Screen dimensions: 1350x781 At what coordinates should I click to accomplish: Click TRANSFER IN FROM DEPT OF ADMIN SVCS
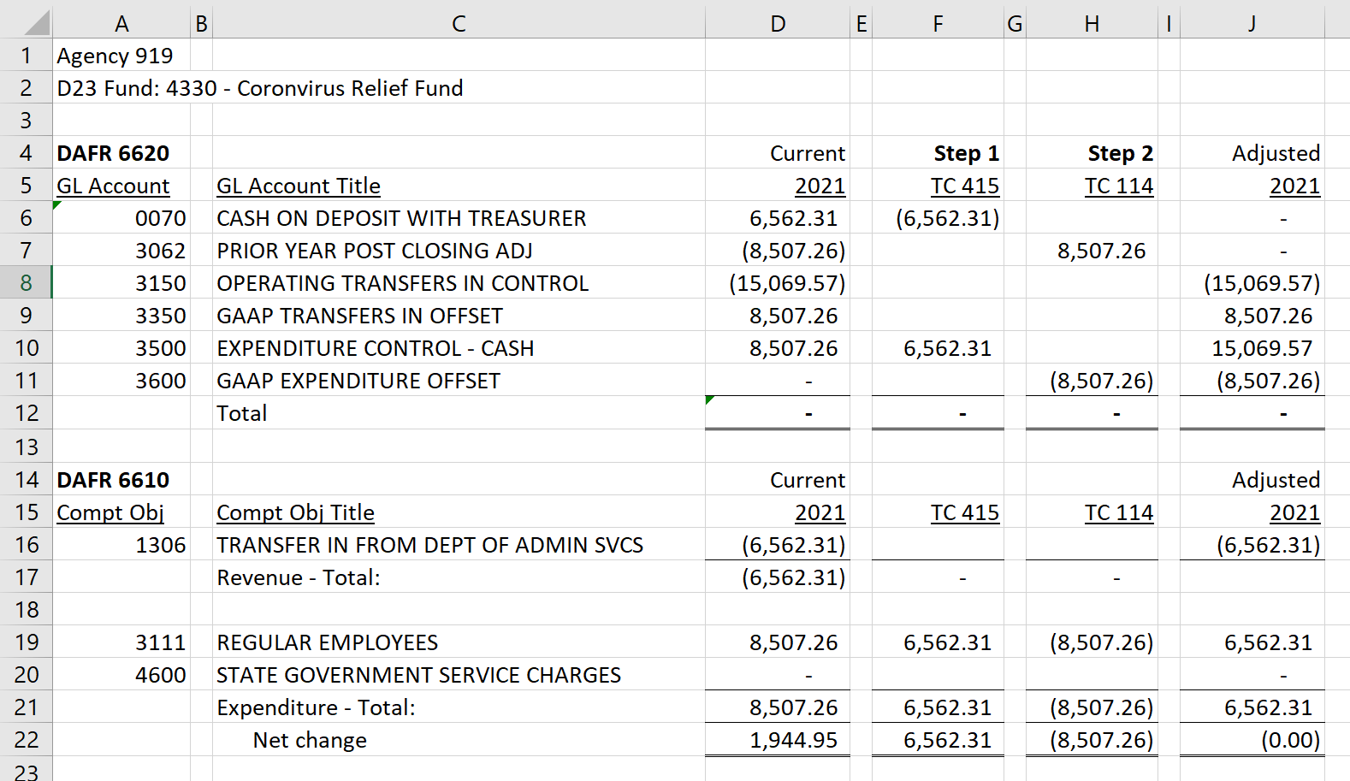[x=429, y=545]
